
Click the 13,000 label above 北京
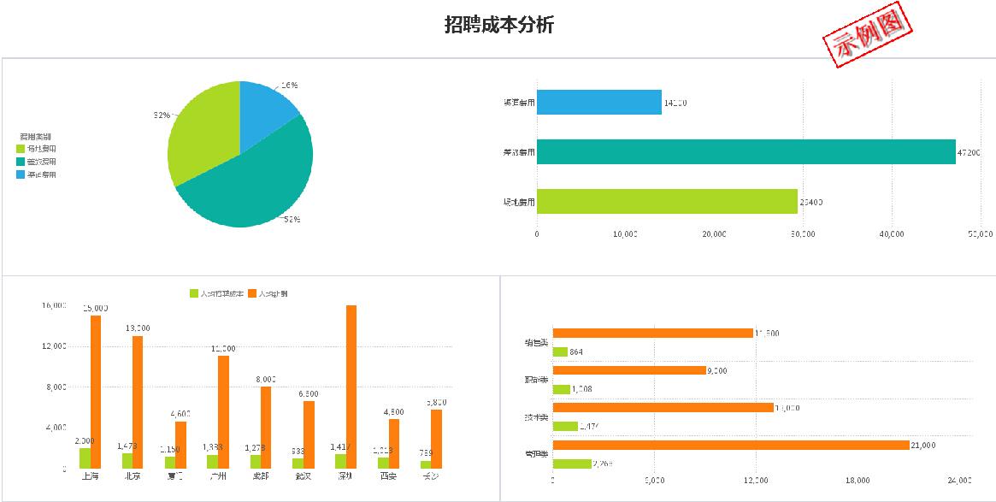pos(138,328)
